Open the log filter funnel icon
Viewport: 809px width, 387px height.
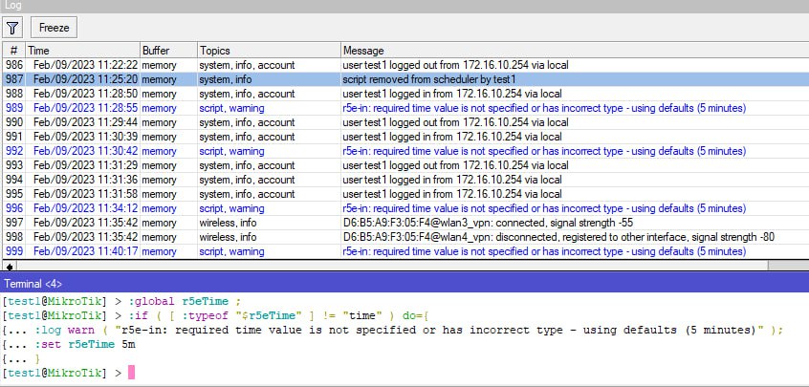[x=11, y=28]
